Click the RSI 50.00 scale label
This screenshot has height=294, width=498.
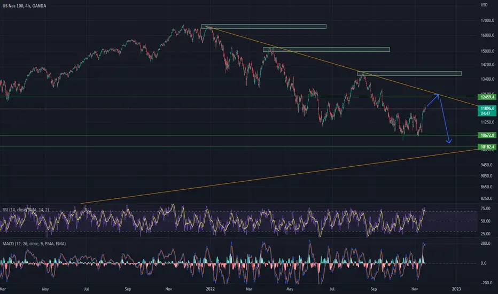(485, 221)
